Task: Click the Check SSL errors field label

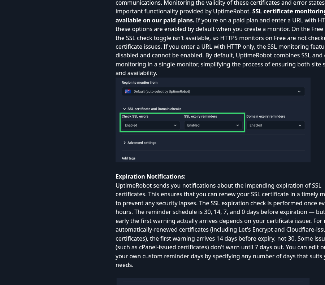Action: [135, 117]
